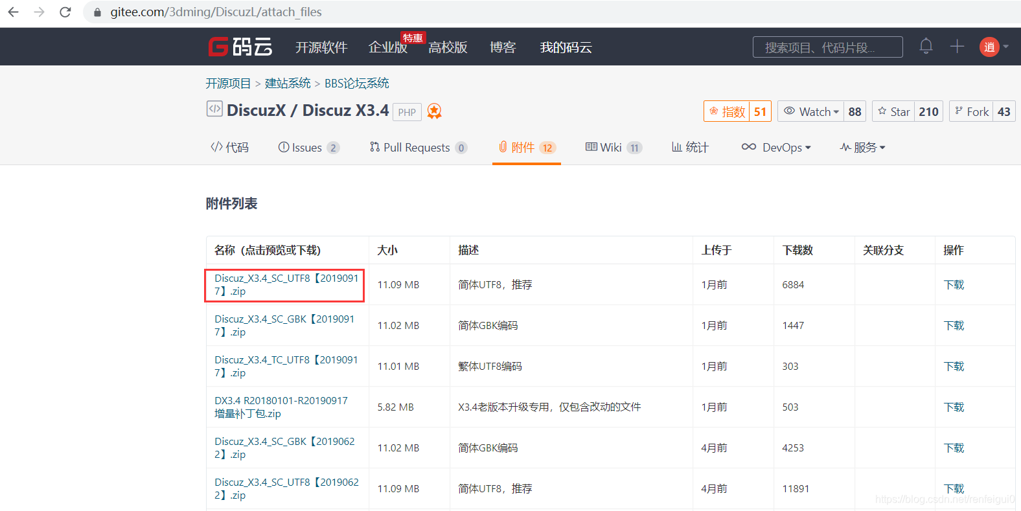Image resolution: width=1021 pixels, height=511 pixels.
Task: Click the 开源项目 breadcrumb link
Action: tap(228, 84)
